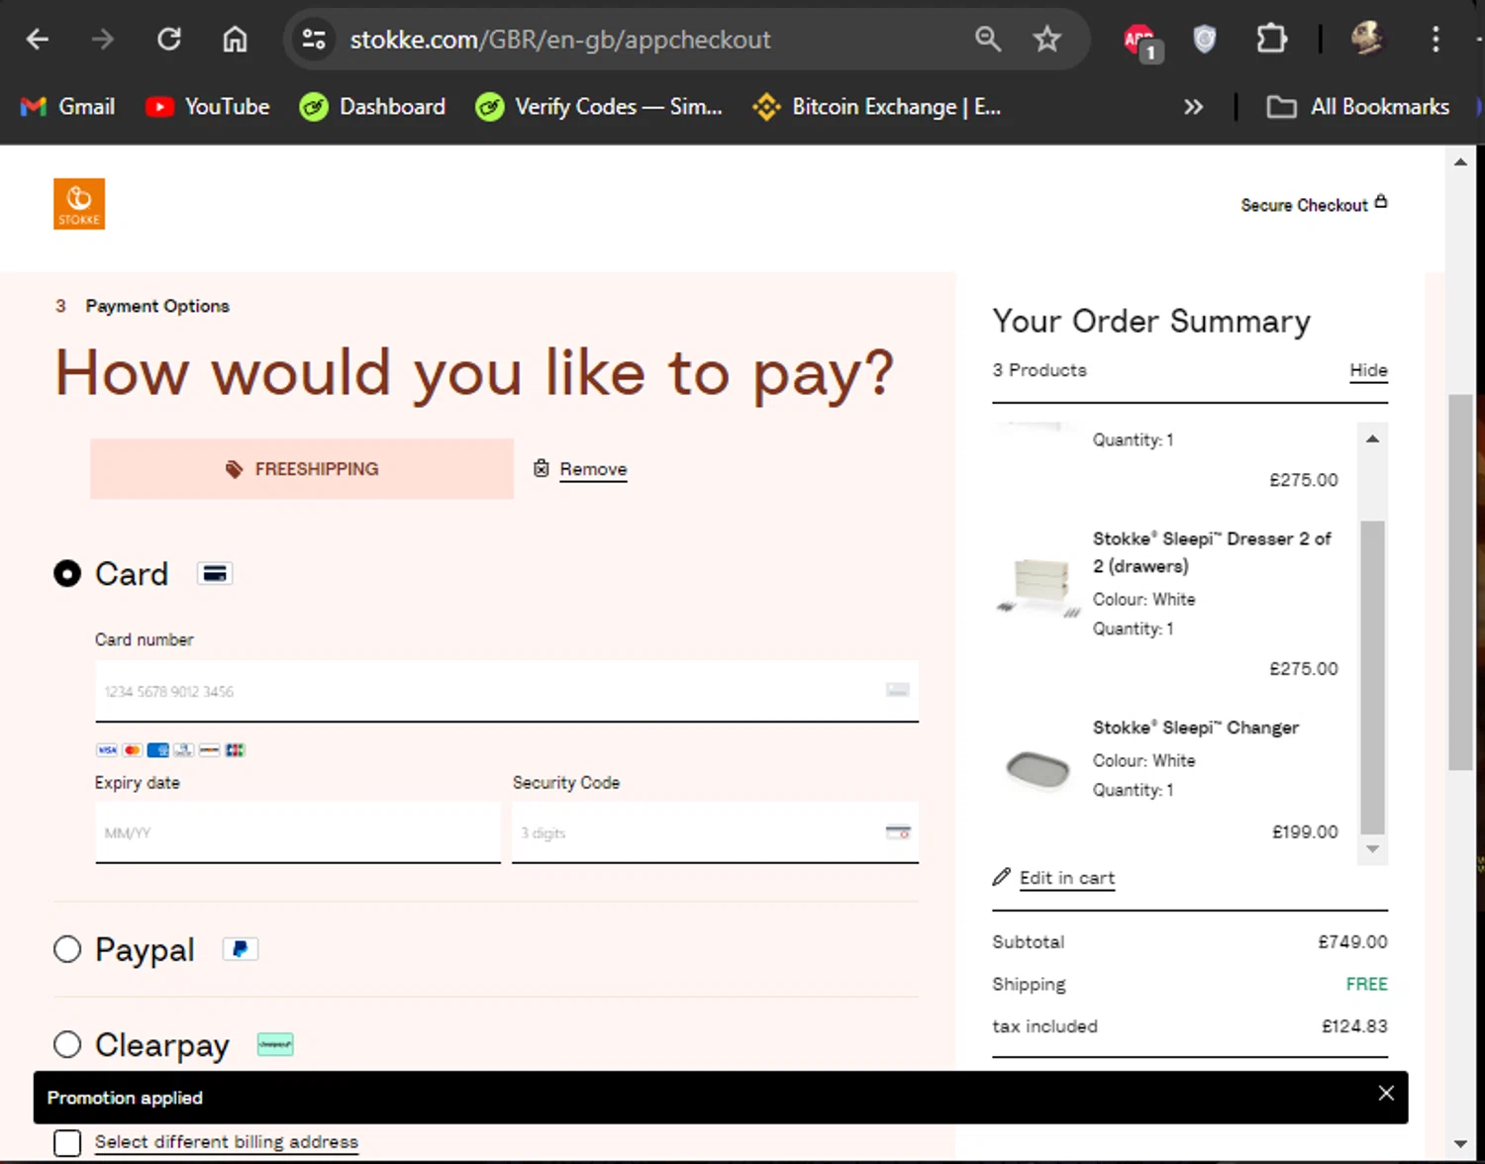1485x1164 pixels.
Task: Open the Chrome profile avatar
Action: tap(1367, 40)
